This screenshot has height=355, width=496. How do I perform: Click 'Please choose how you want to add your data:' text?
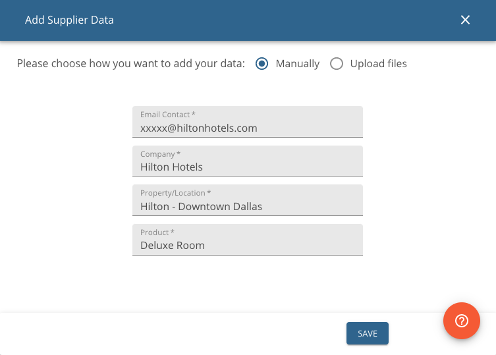pyautogui.click(x=131, y=64)
